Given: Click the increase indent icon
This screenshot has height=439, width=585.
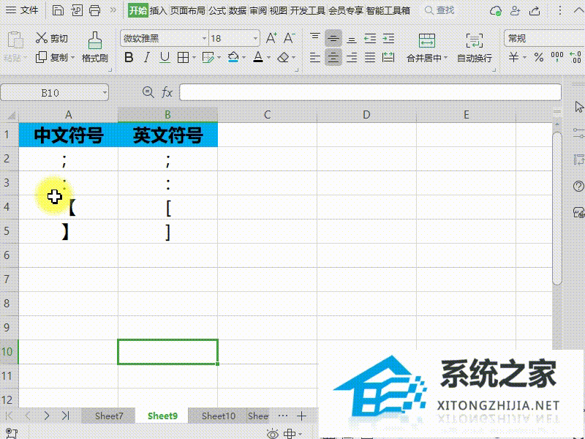Looking at the screenshot, I should (388, 38).
